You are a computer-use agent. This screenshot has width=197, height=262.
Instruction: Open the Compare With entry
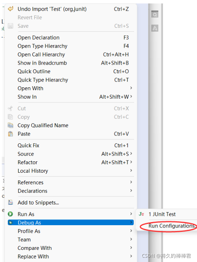pos(35,248)
